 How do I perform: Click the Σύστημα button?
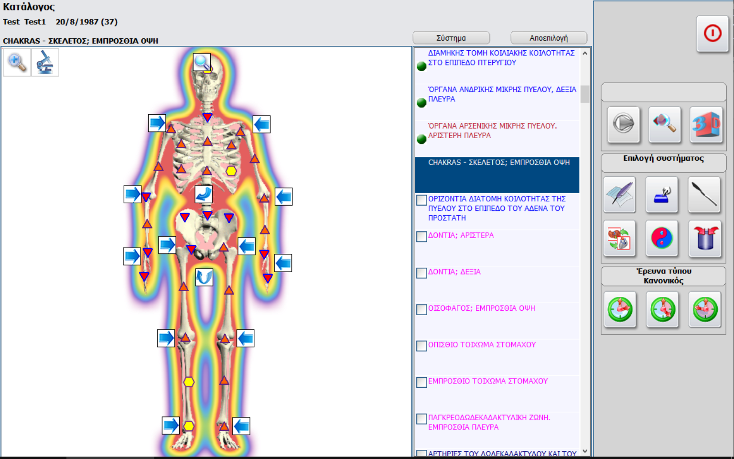coord(451,38)
